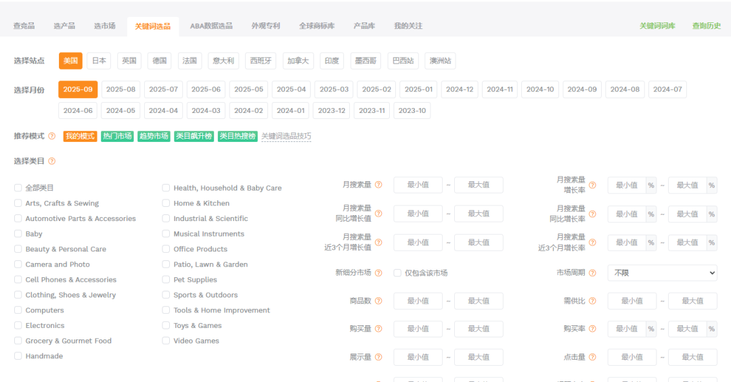Tick the Baby category checkbox
Viewport: 731px width, 382px height.
(18, 233)
